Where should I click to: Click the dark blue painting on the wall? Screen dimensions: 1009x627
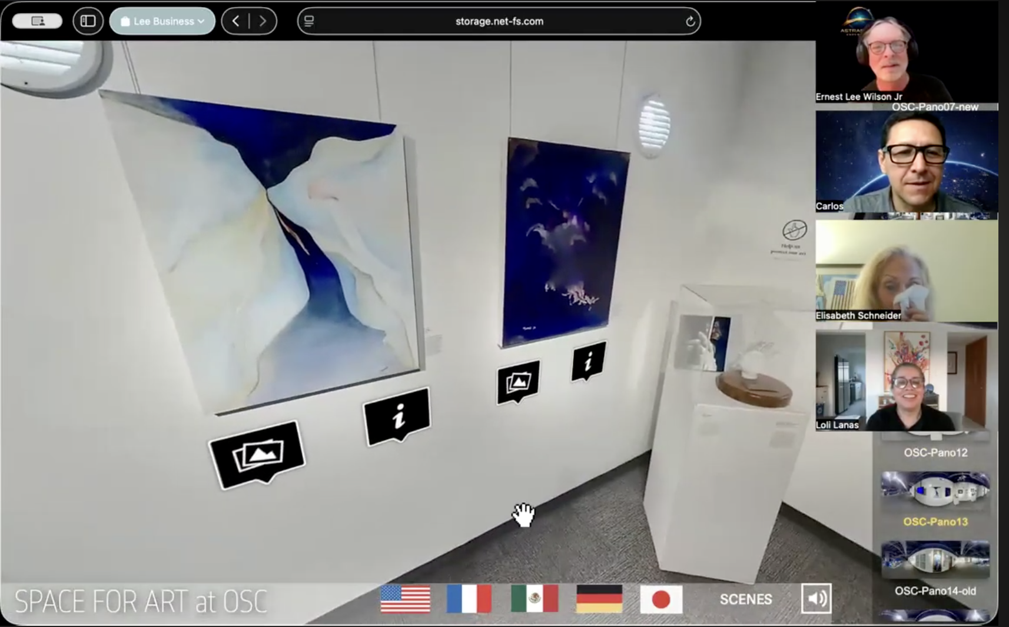pyautogui.click(x=565, y=241)
